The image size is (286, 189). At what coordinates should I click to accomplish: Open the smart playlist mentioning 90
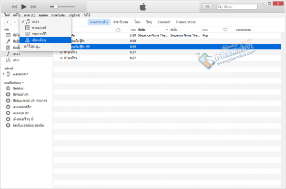click(x=20, y=113)
